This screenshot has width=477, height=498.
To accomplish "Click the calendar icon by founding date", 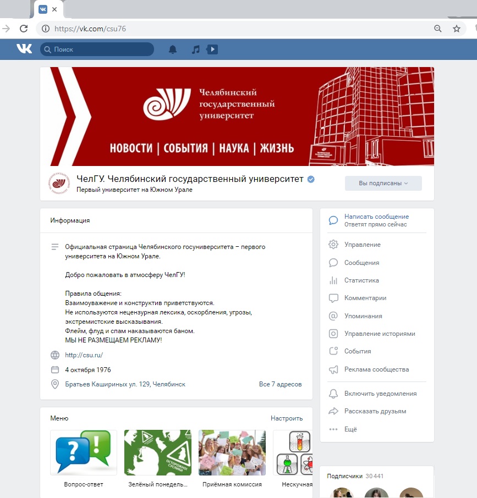I will tap(55, 370).
